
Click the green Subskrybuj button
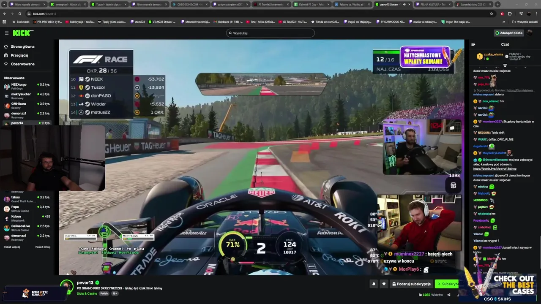pos(447,284)
